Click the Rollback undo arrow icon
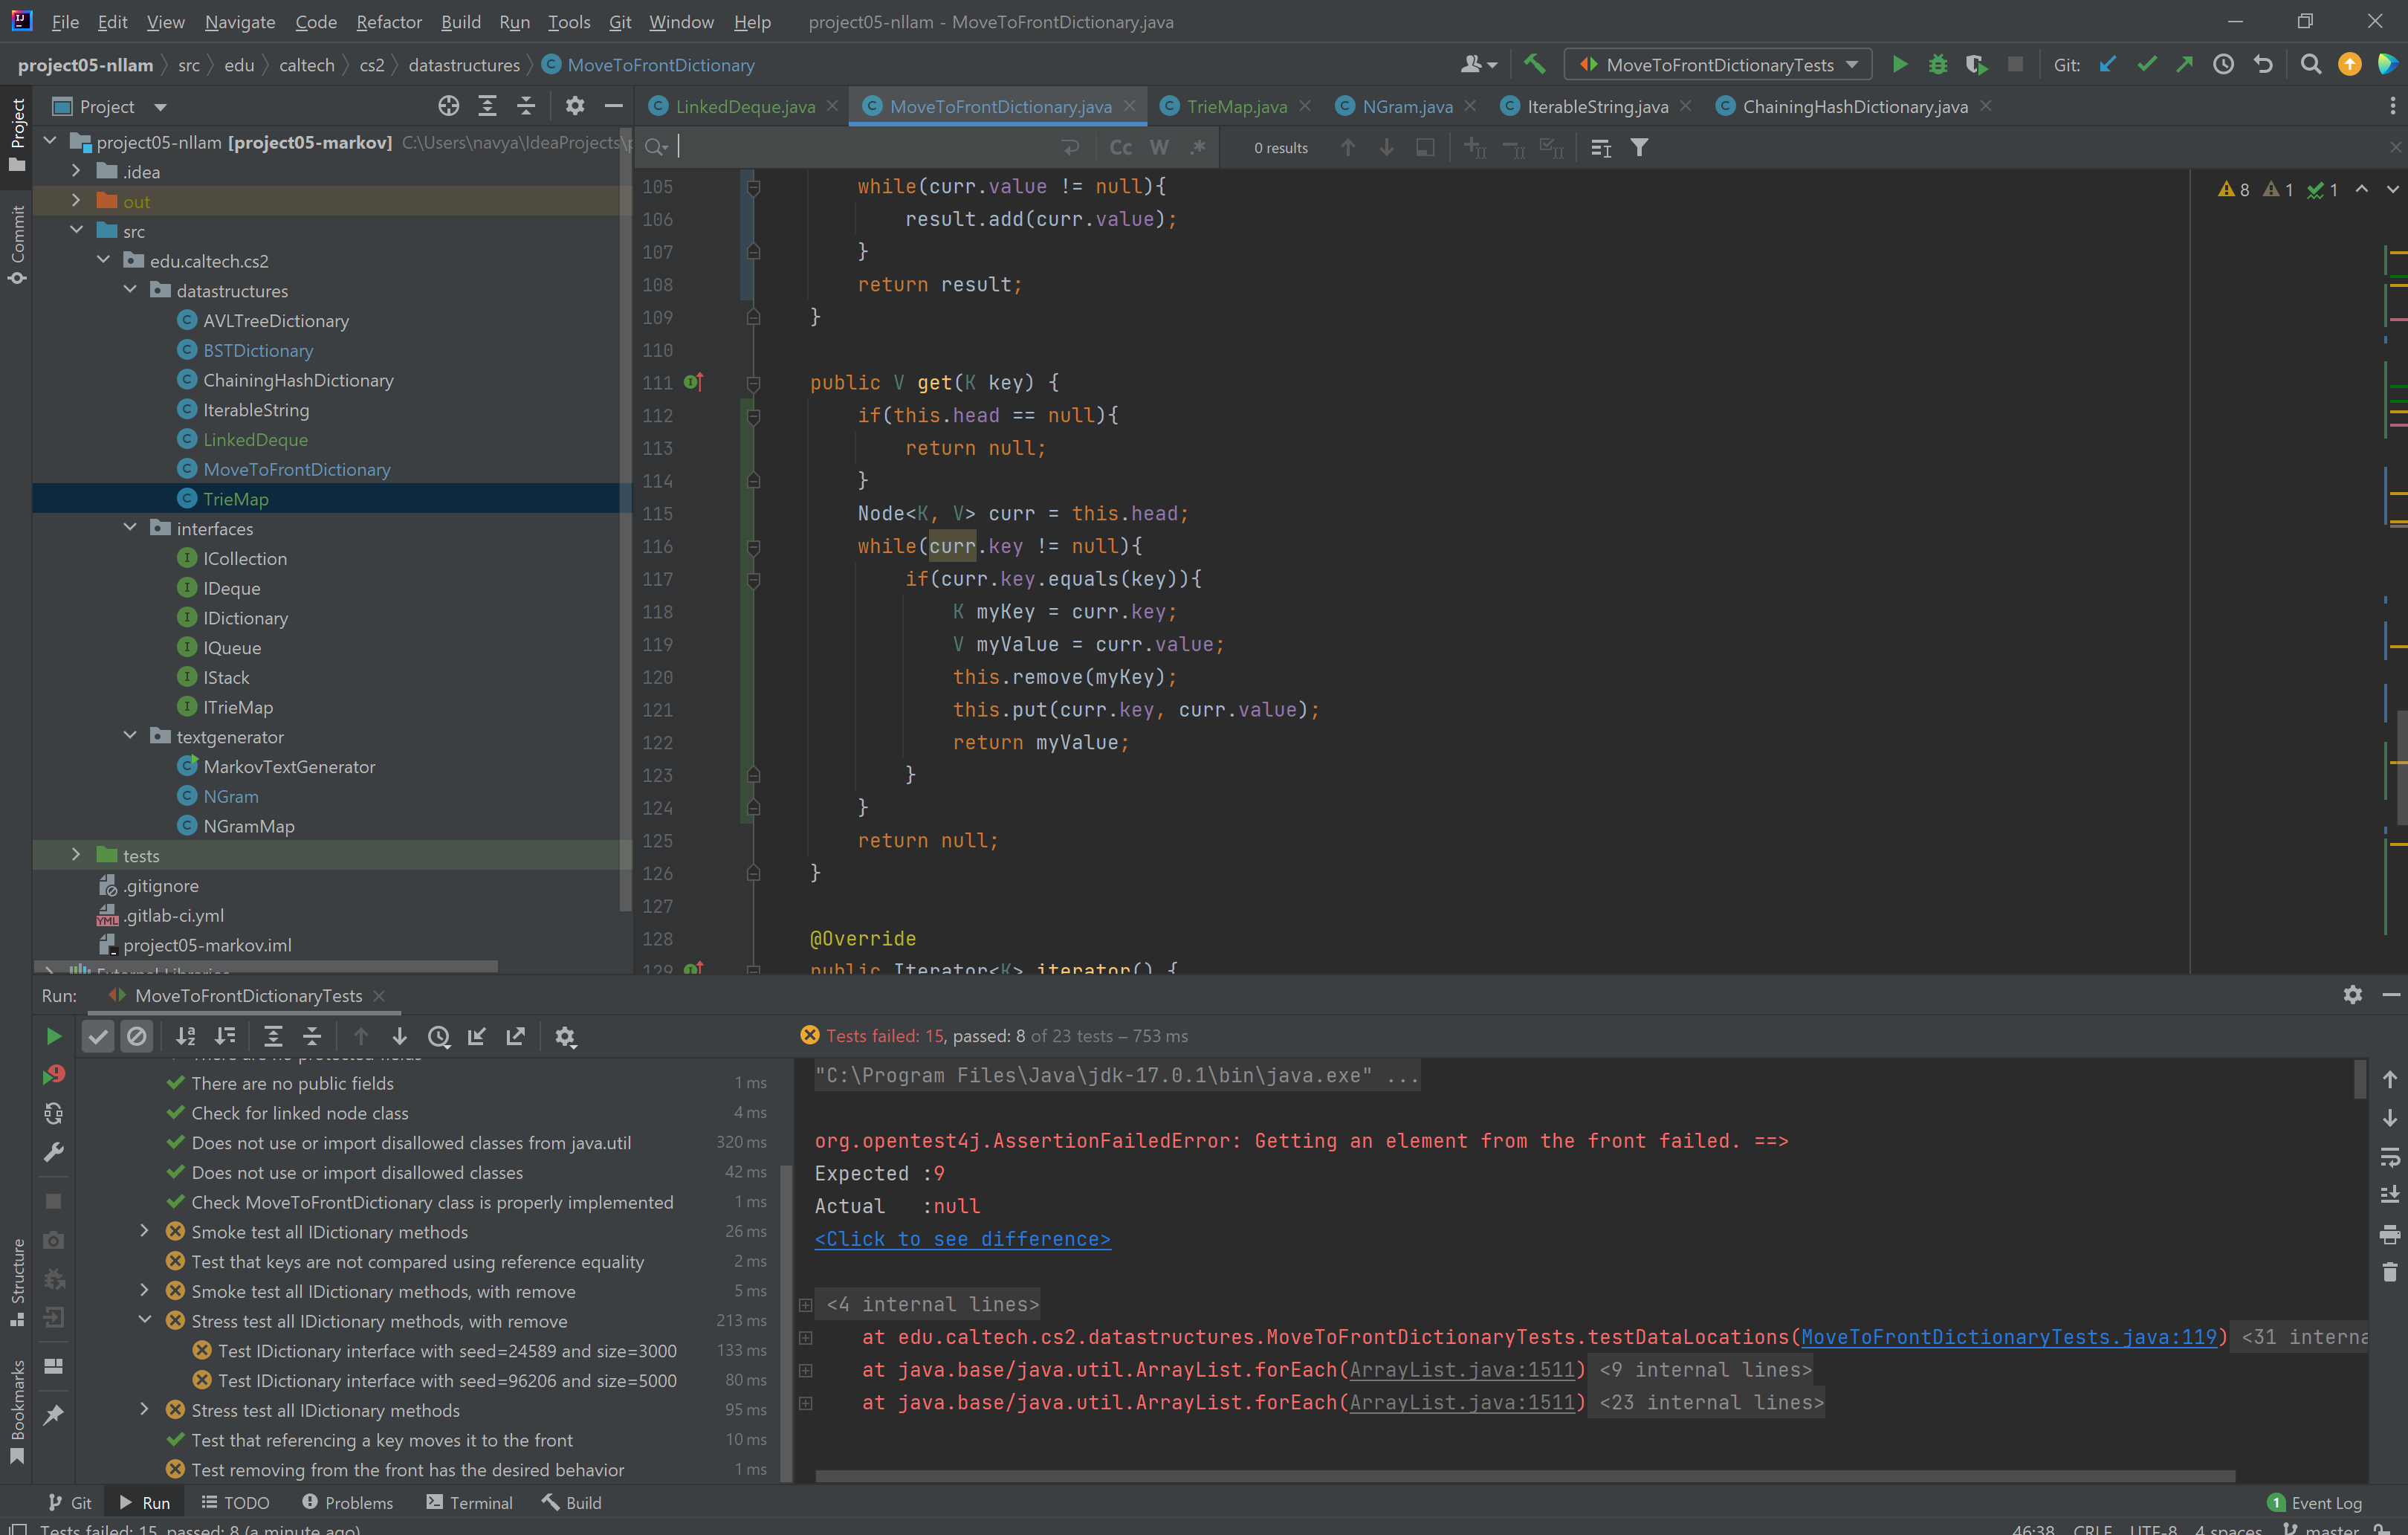Screen dimensions: 2408x1535 [2263, 65]
